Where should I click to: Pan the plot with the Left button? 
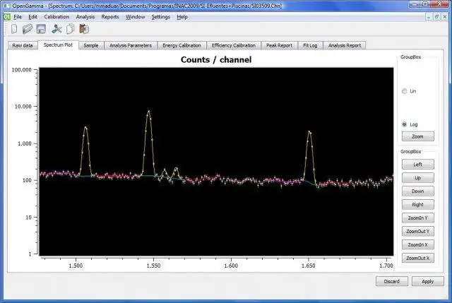(x=417, y=165)
